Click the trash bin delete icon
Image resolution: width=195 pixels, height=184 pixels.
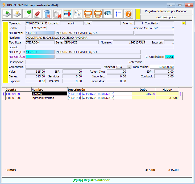(x=48, y=14)
